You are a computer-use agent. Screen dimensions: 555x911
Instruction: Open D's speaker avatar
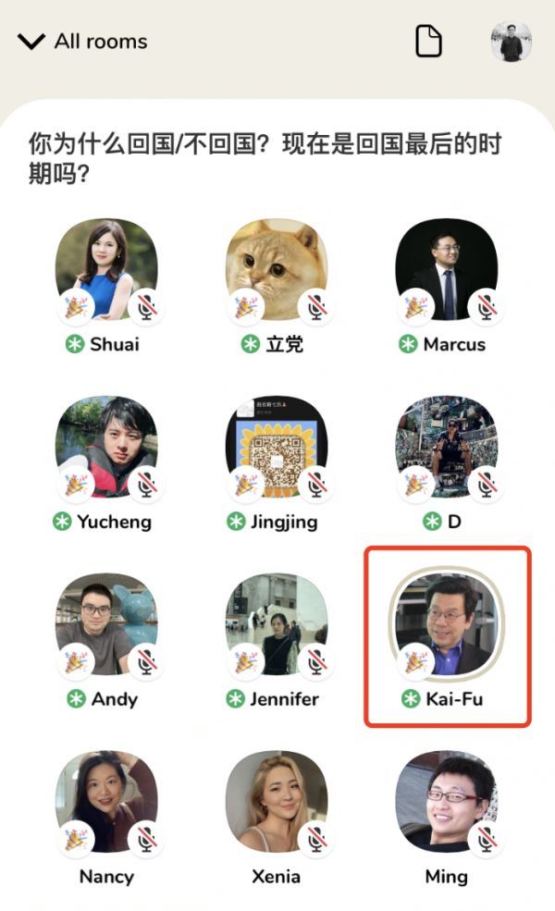point(447,447)
